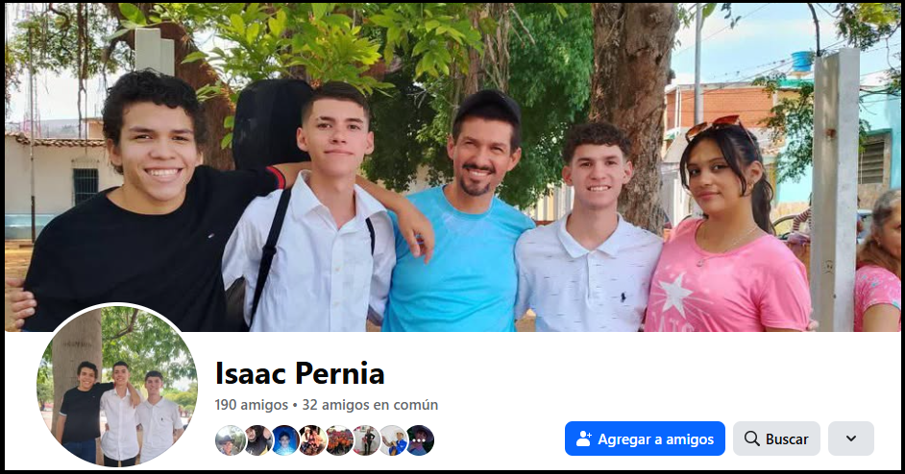
Task: Open the circular profile picture
Action: 117,385
